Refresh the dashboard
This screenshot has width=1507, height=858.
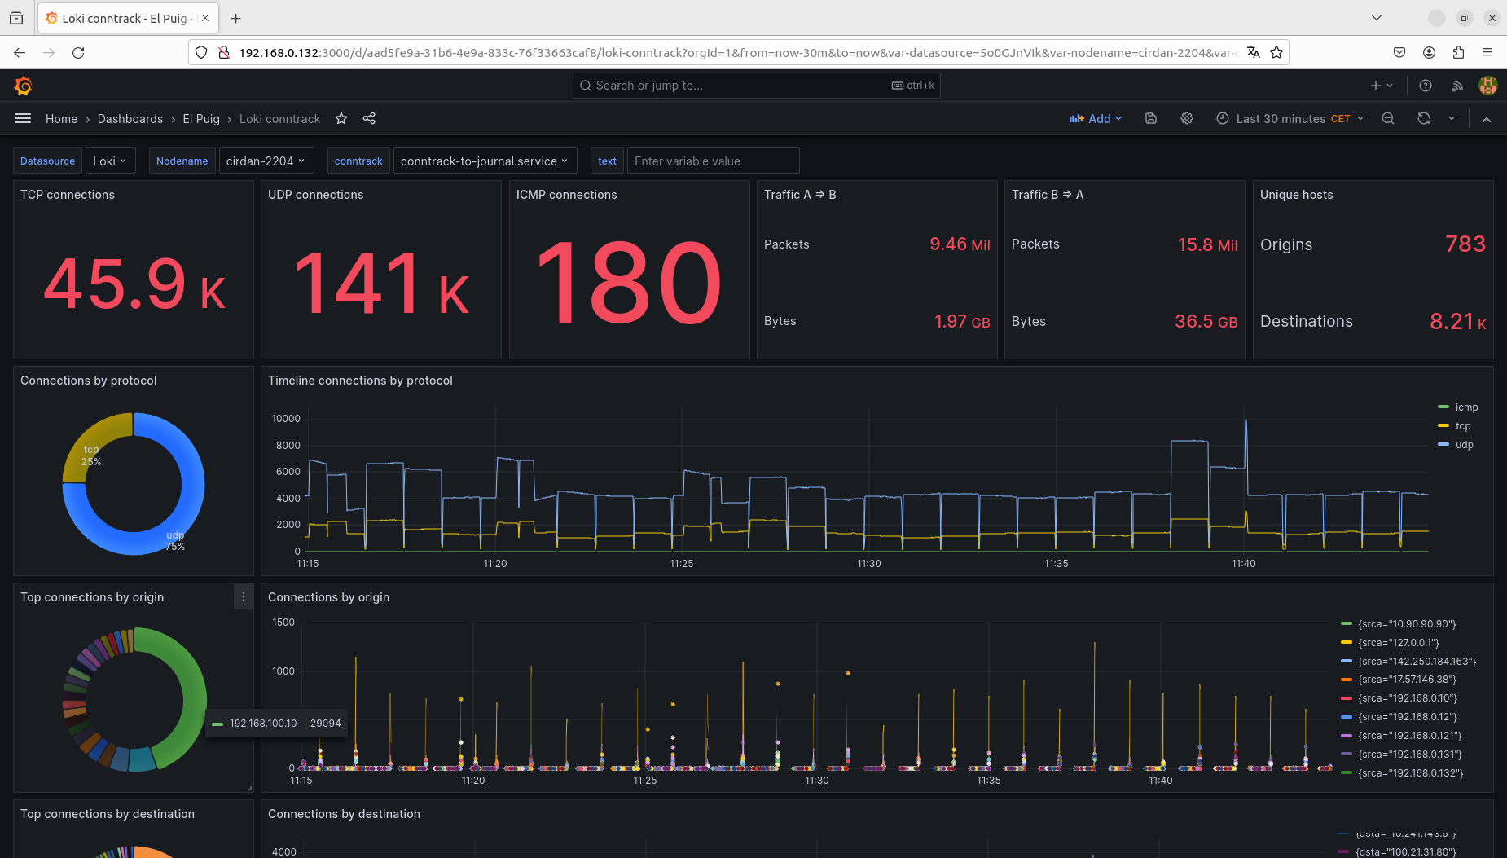point(1423,119)
